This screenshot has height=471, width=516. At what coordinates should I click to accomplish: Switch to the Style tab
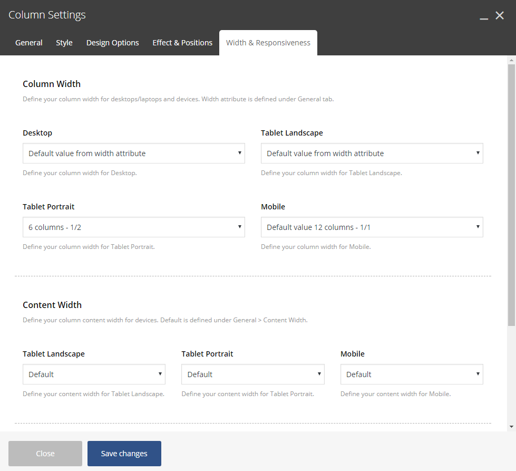pos(64,43)
